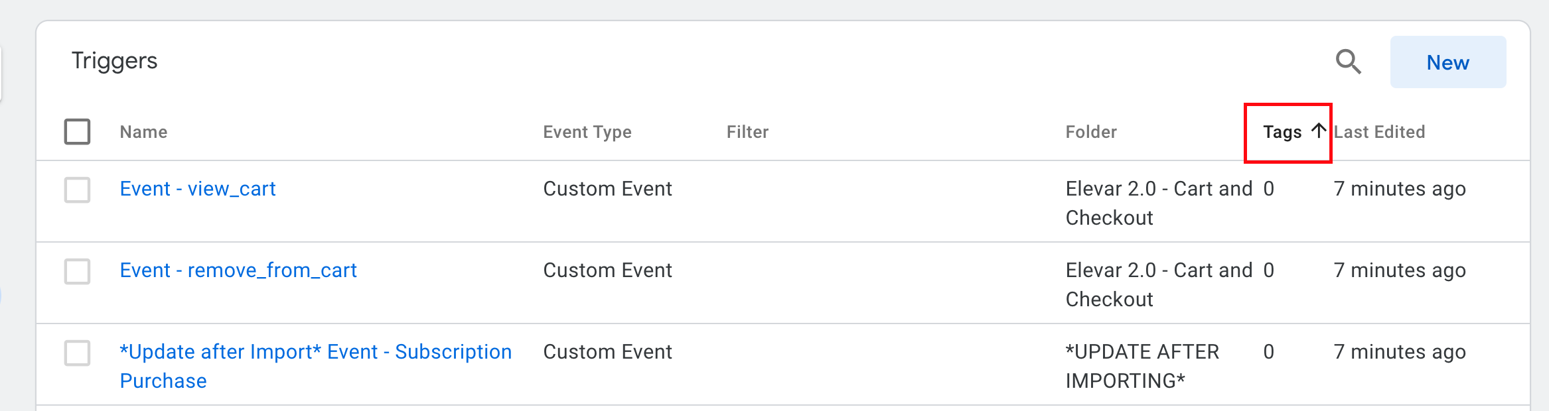Click the *UPDATE AFTER IMPORTING* folder cell
The image size is (1549, 411).
1142,366
